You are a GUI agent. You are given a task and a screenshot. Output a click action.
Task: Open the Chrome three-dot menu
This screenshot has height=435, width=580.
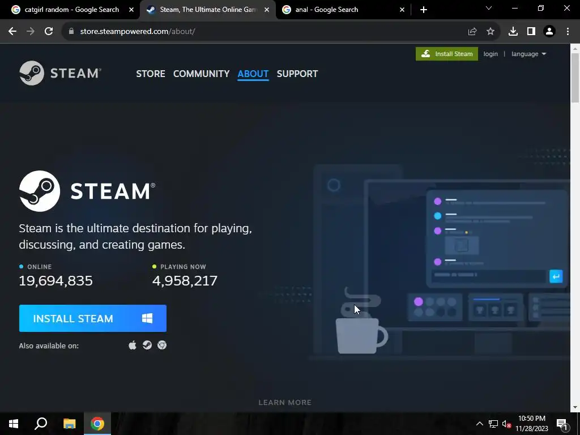568,32
